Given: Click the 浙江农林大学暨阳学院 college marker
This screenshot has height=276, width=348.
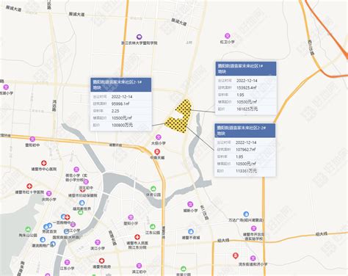Looking at the screenshot, I should coord(139,37).
